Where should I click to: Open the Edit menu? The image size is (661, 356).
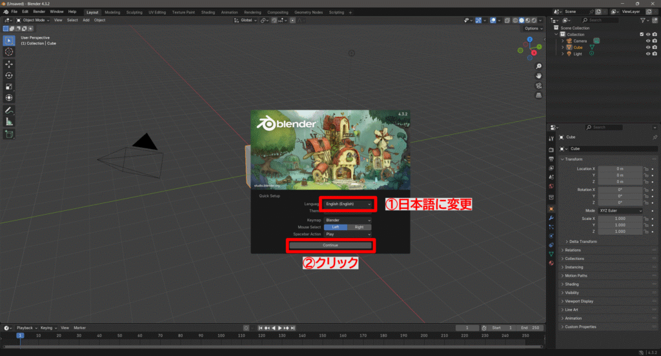point(25,12)
